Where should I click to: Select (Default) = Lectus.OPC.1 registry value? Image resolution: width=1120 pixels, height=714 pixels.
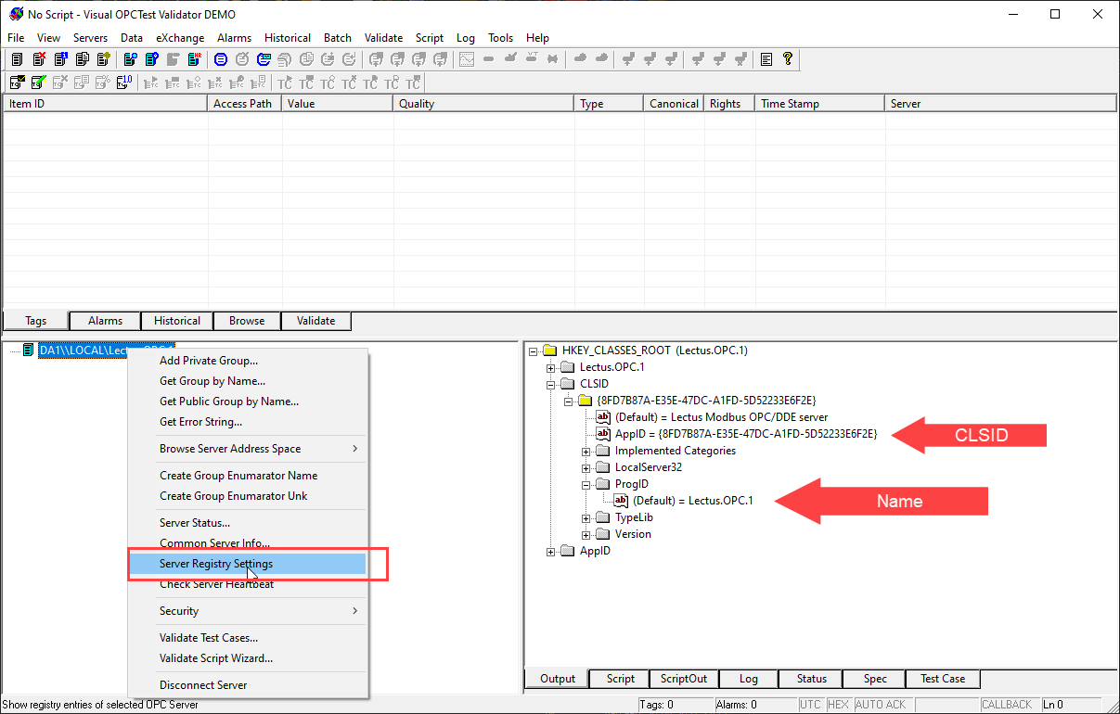click(692, 501)
